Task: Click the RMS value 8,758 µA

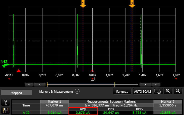Action: tap(139, 113)
